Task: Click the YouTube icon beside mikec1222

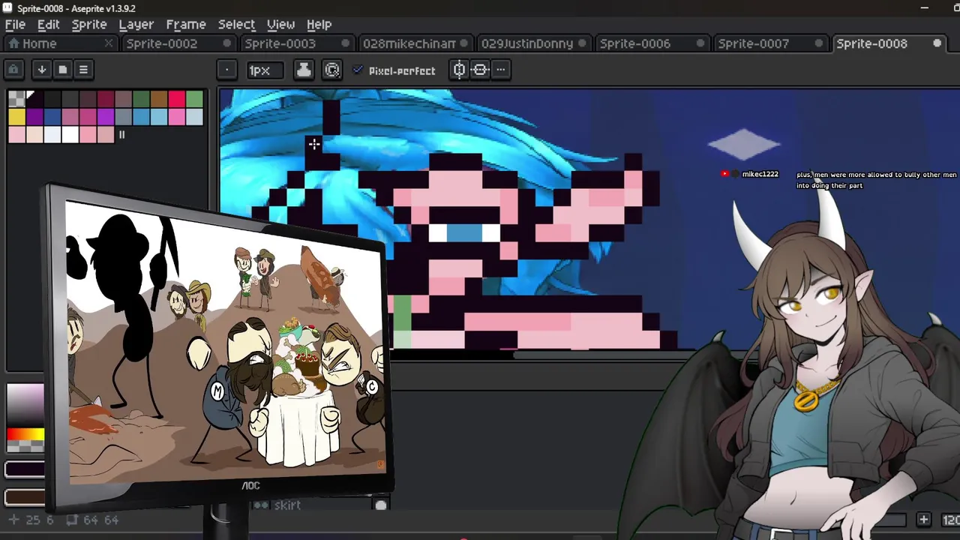Action: 724,174
